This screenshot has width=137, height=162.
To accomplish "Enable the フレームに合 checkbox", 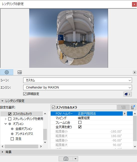I will coord(80,122).
